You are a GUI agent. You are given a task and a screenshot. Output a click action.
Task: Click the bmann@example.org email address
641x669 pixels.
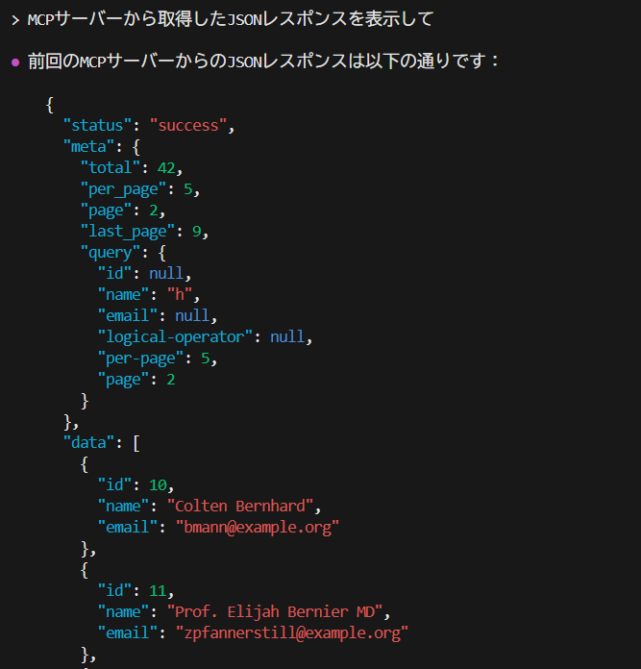[x=258, y=527]
